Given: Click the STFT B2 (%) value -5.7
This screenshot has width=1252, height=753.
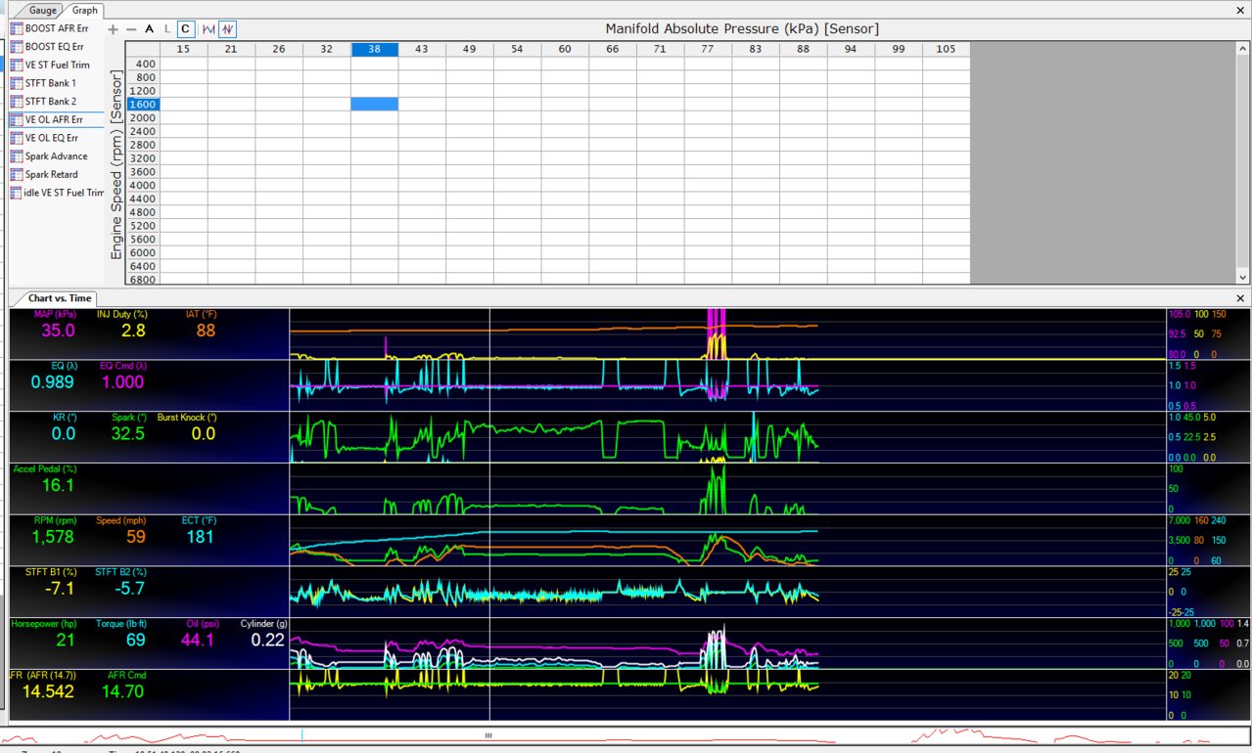Looking at the screenshot, I should (x=129, y=589).
